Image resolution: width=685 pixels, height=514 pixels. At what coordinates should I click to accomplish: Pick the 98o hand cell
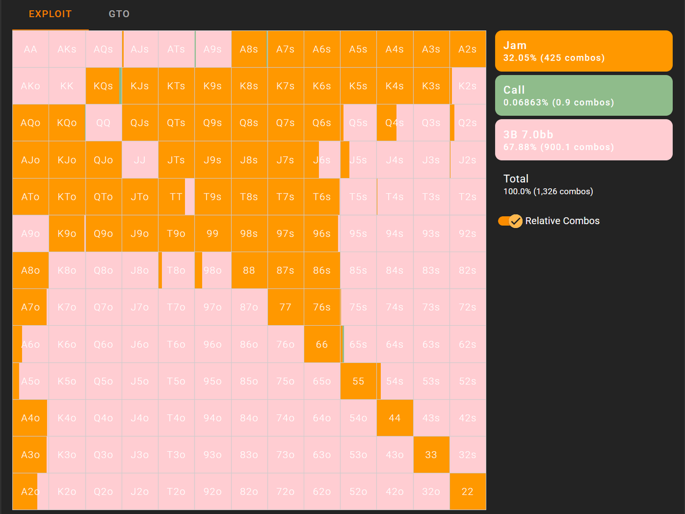(x=212, y=270)
